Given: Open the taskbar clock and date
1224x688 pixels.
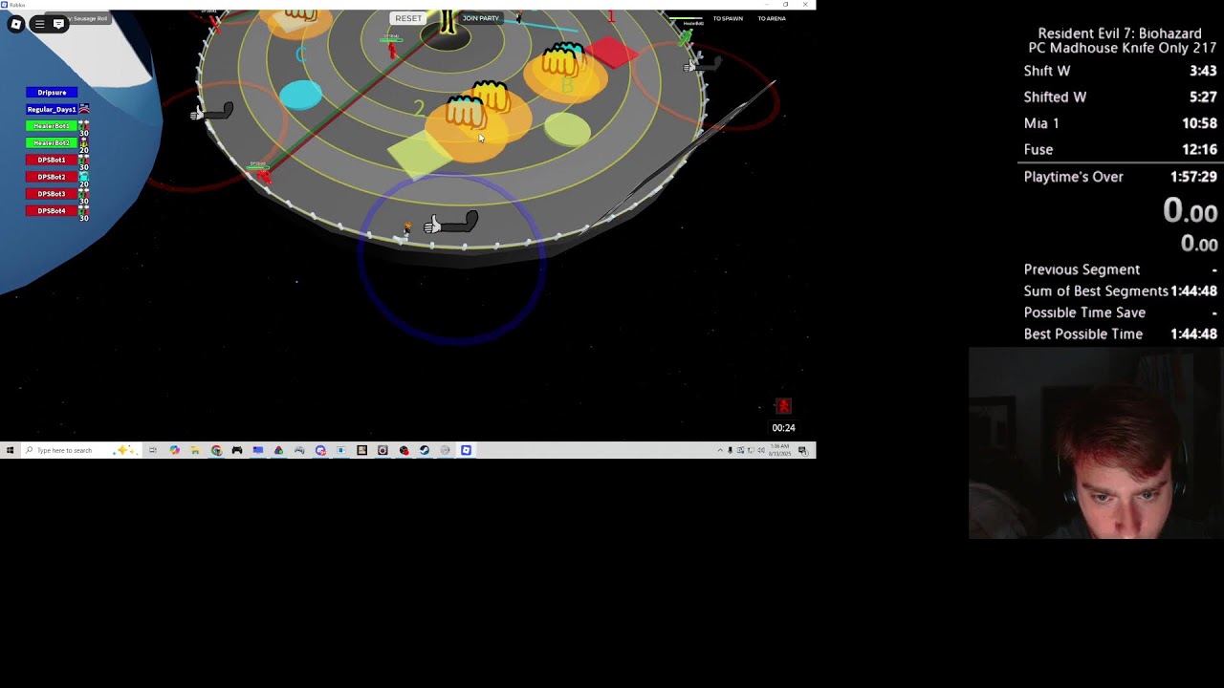Looking at the screenshot, I should coord(779,450).
